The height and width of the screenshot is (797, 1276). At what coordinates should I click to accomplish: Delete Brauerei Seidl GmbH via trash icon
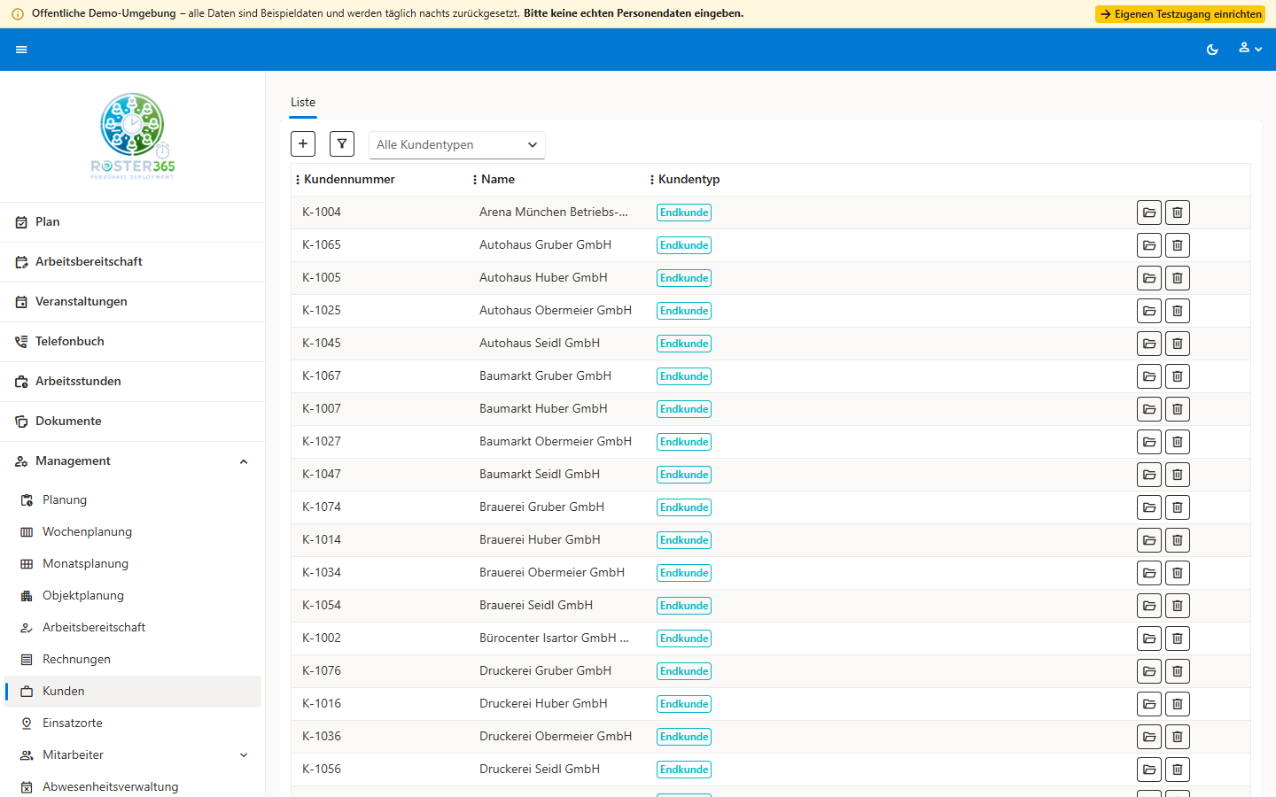1178,606
